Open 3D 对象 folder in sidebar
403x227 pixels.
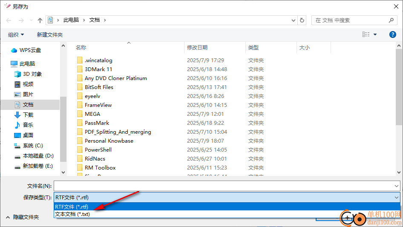(x=28, y=74)
